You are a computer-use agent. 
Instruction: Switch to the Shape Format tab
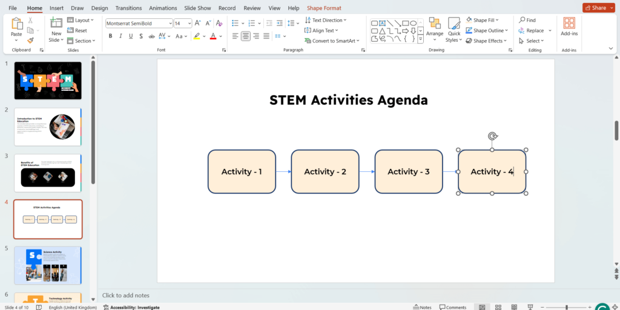[324, 8]
